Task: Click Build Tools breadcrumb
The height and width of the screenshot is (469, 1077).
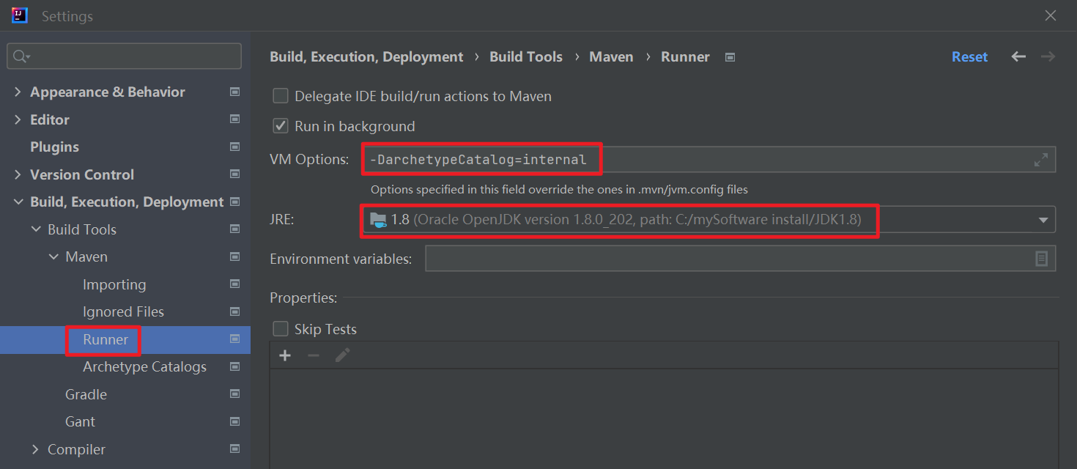Action: coord(526,57)
